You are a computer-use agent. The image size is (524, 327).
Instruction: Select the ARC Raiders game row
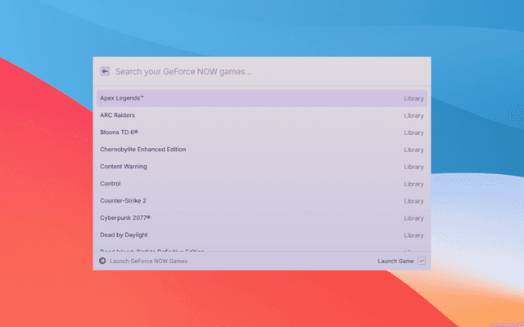point(262,115)
